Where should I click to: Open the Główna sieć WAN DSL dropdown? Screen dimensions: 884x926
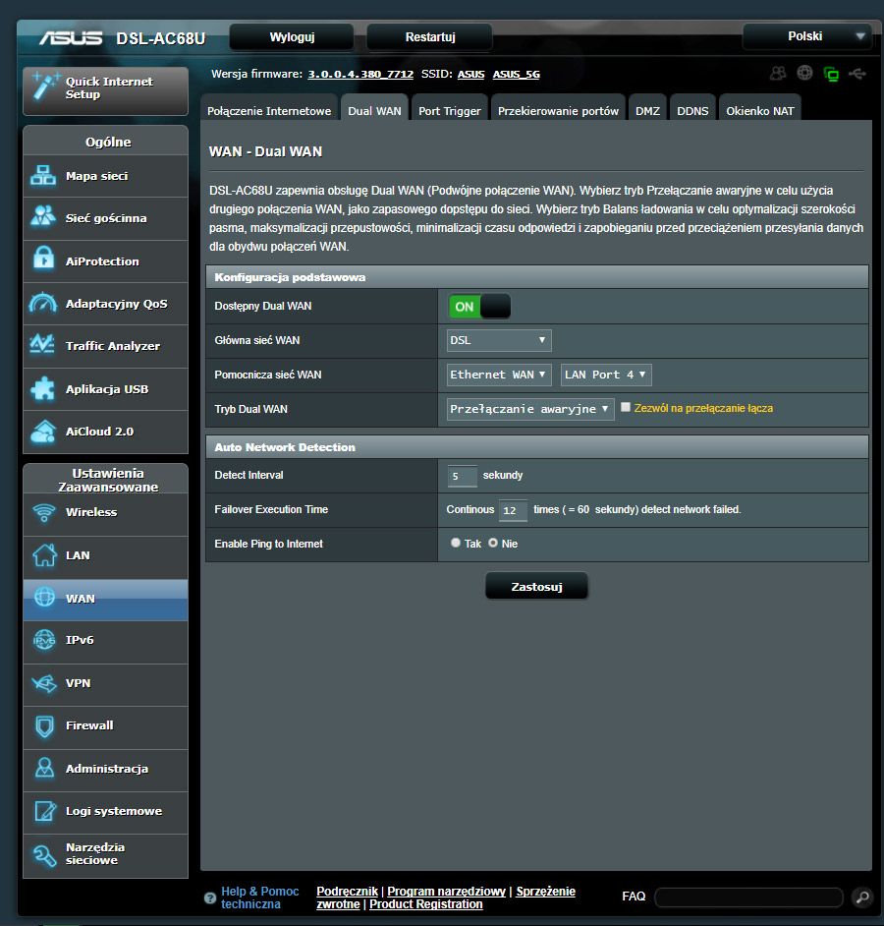click(x=499, y=340)
